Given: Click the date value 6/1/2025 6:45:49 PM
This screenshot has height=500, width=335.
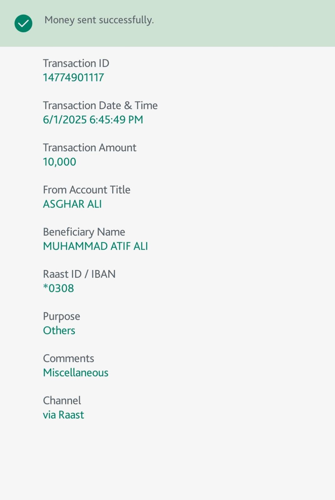Looking at the screenshot, I should 93,120.
